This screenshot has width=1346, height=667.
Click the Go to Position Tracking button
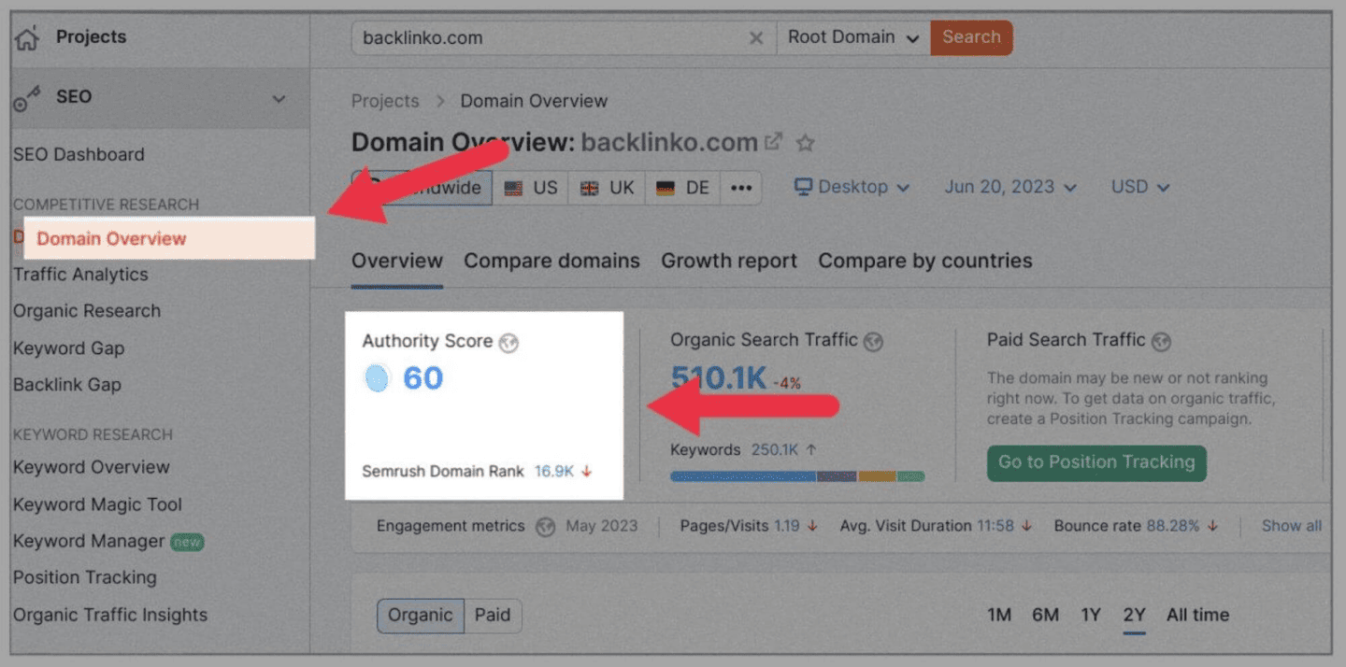click(x=1095, y=462)
